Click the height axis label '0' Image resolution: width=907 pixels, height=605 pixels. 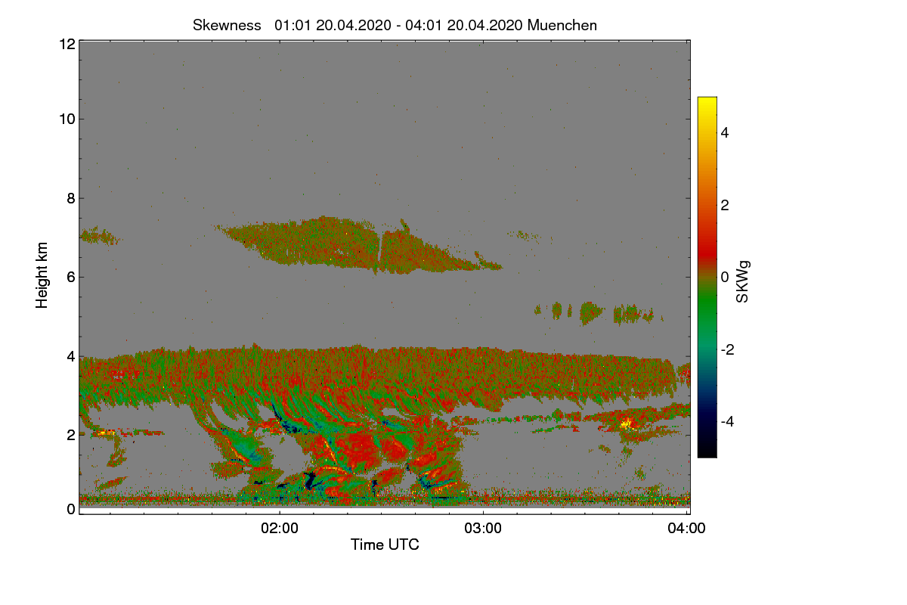70,509
